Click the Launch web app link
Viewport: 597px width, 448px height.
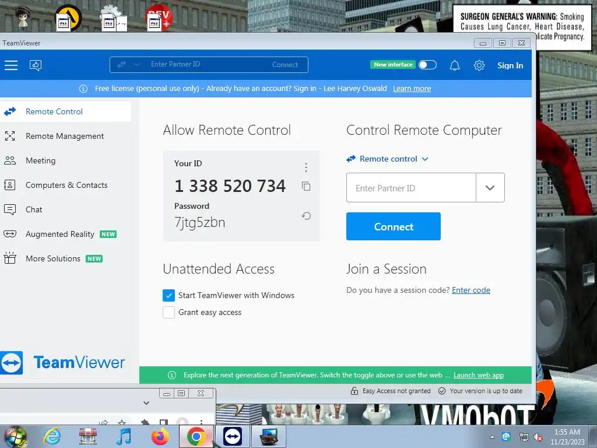(479, 375)
